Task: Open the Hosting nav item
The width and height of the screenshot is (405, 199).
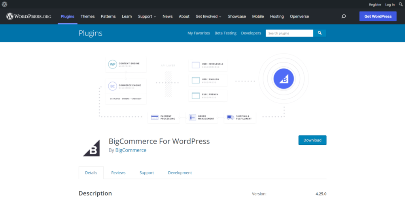Action: point(277,16)
